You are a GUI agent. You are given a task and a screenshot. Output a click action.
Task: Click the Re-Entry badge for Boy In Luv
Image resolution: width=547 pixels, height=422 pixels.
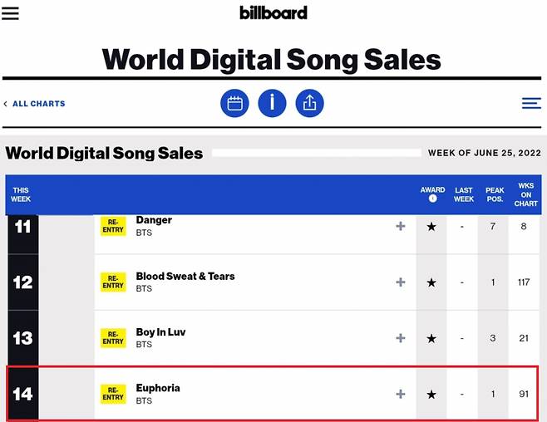coord(113,338)
